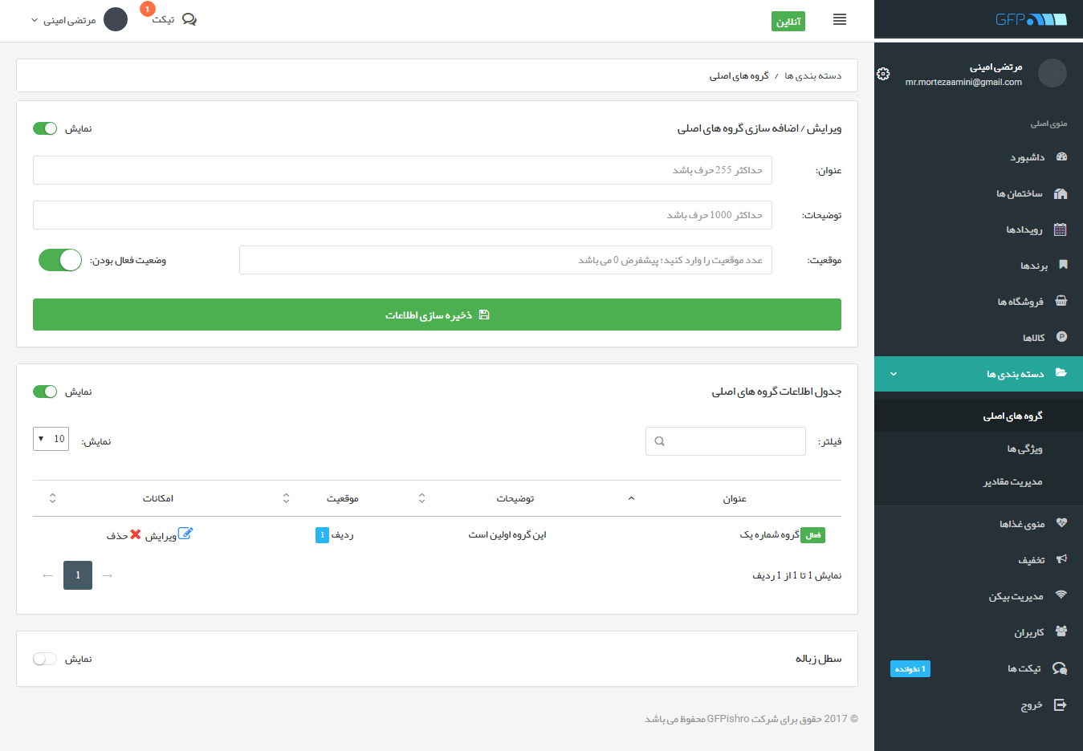
Task: Click the magnifier icon in filter box
Action: pos(660,441)
